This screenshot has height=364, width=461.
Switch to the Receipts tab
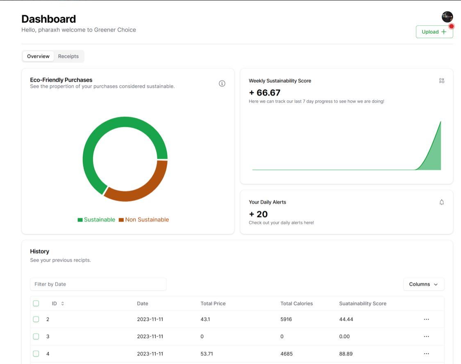coord(68,56)
